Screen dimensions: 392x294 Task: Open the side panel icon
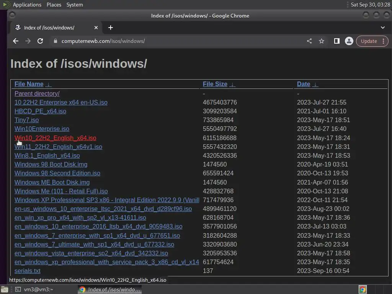click(x=337, y=41)
